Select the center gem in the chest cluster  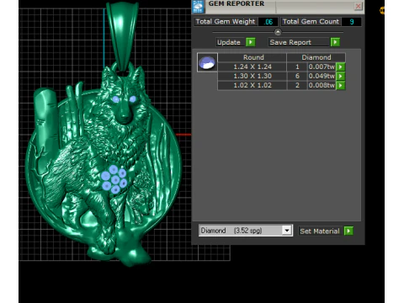[115, 180]
